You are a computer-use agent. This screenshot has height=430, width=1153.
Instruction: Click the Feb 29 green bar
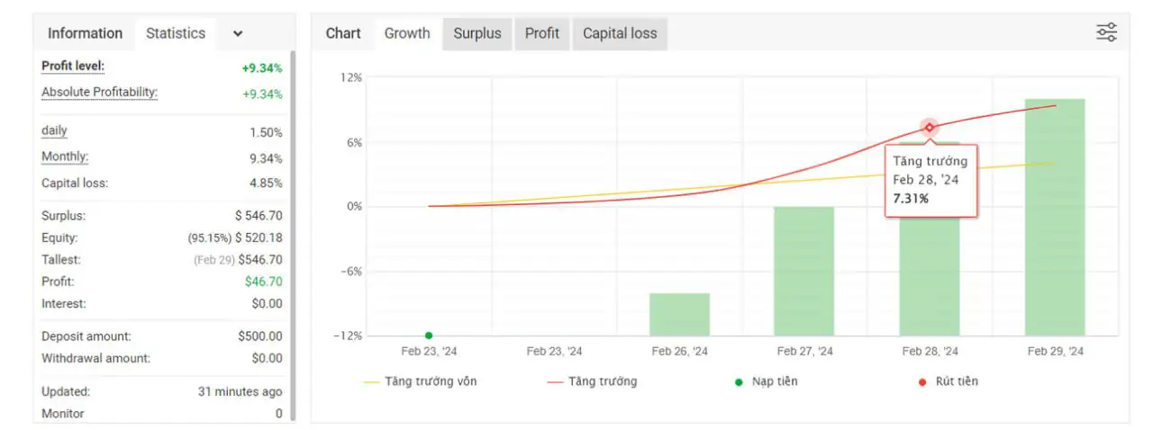click(x=1055, y=216)
